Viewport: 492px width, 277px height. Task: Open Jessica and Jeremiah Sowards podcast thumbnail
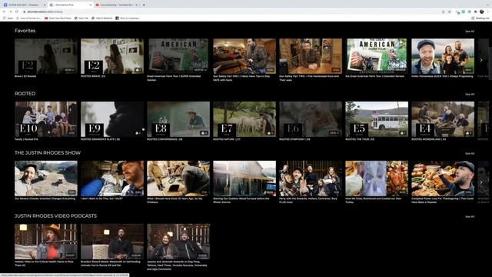pyautogui.click(x=178, y=242)
